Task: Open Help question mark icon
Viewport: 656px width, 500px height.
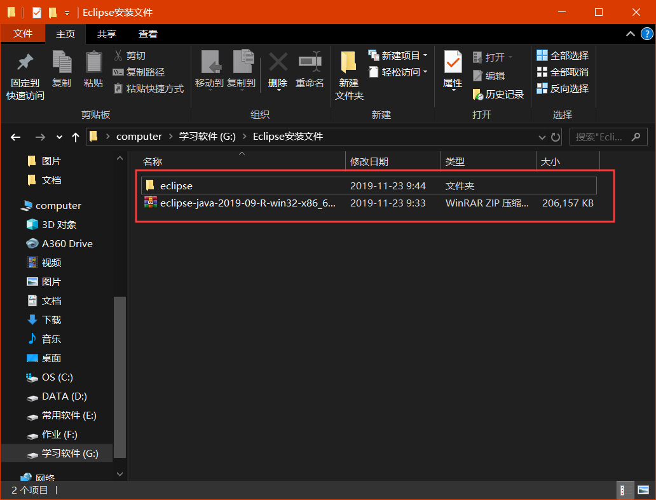Action: coord(647,34)
